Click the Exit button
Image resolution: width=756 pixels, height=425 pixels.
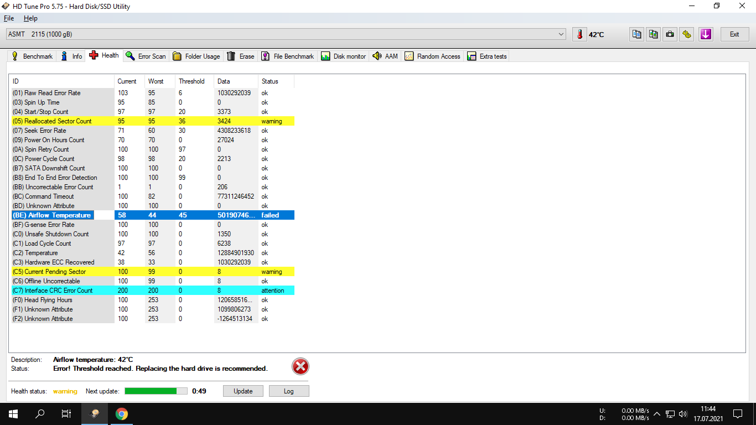[734, 34]
